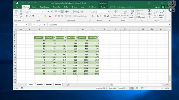Switch to Page Layout view icon
Image resolution: width=179 pixels, height=100 pixels.
point(137,88)
